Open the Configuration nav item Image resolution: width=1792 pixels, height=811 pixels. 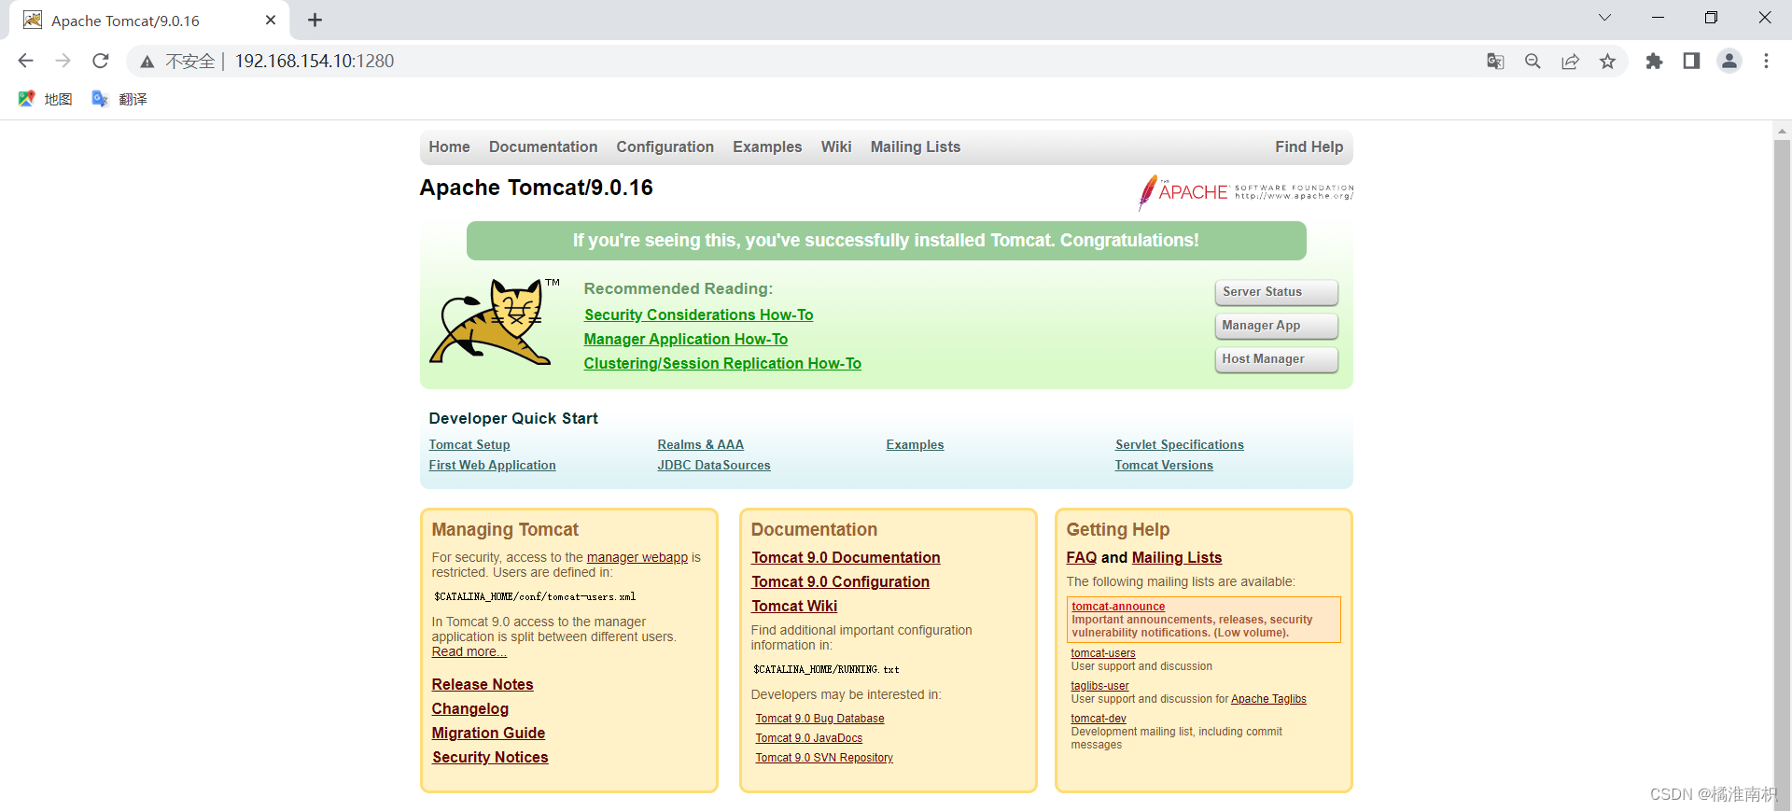click(x=665, y=147)
